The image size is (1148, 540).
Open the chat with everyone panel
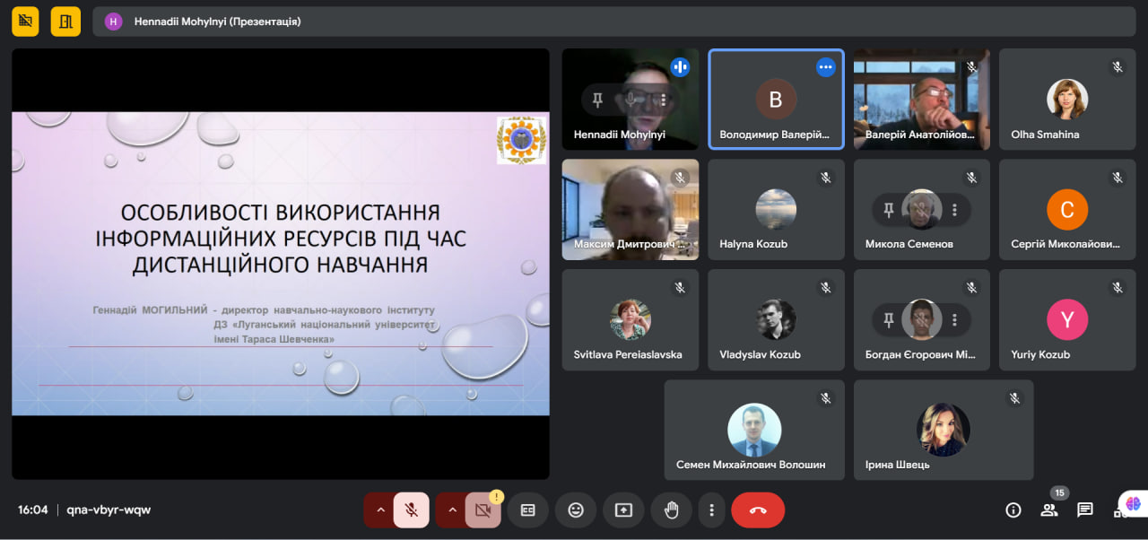pos(1085,510)
